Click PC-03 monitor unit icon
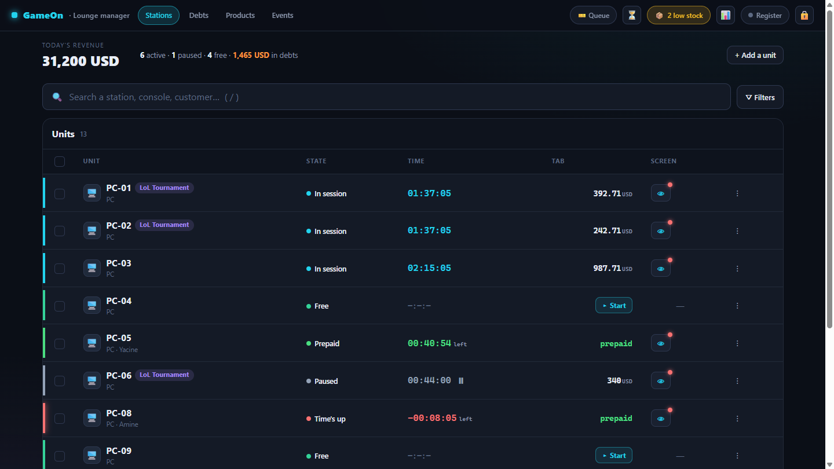Screen dimensions: 834x469 (92, 268)
